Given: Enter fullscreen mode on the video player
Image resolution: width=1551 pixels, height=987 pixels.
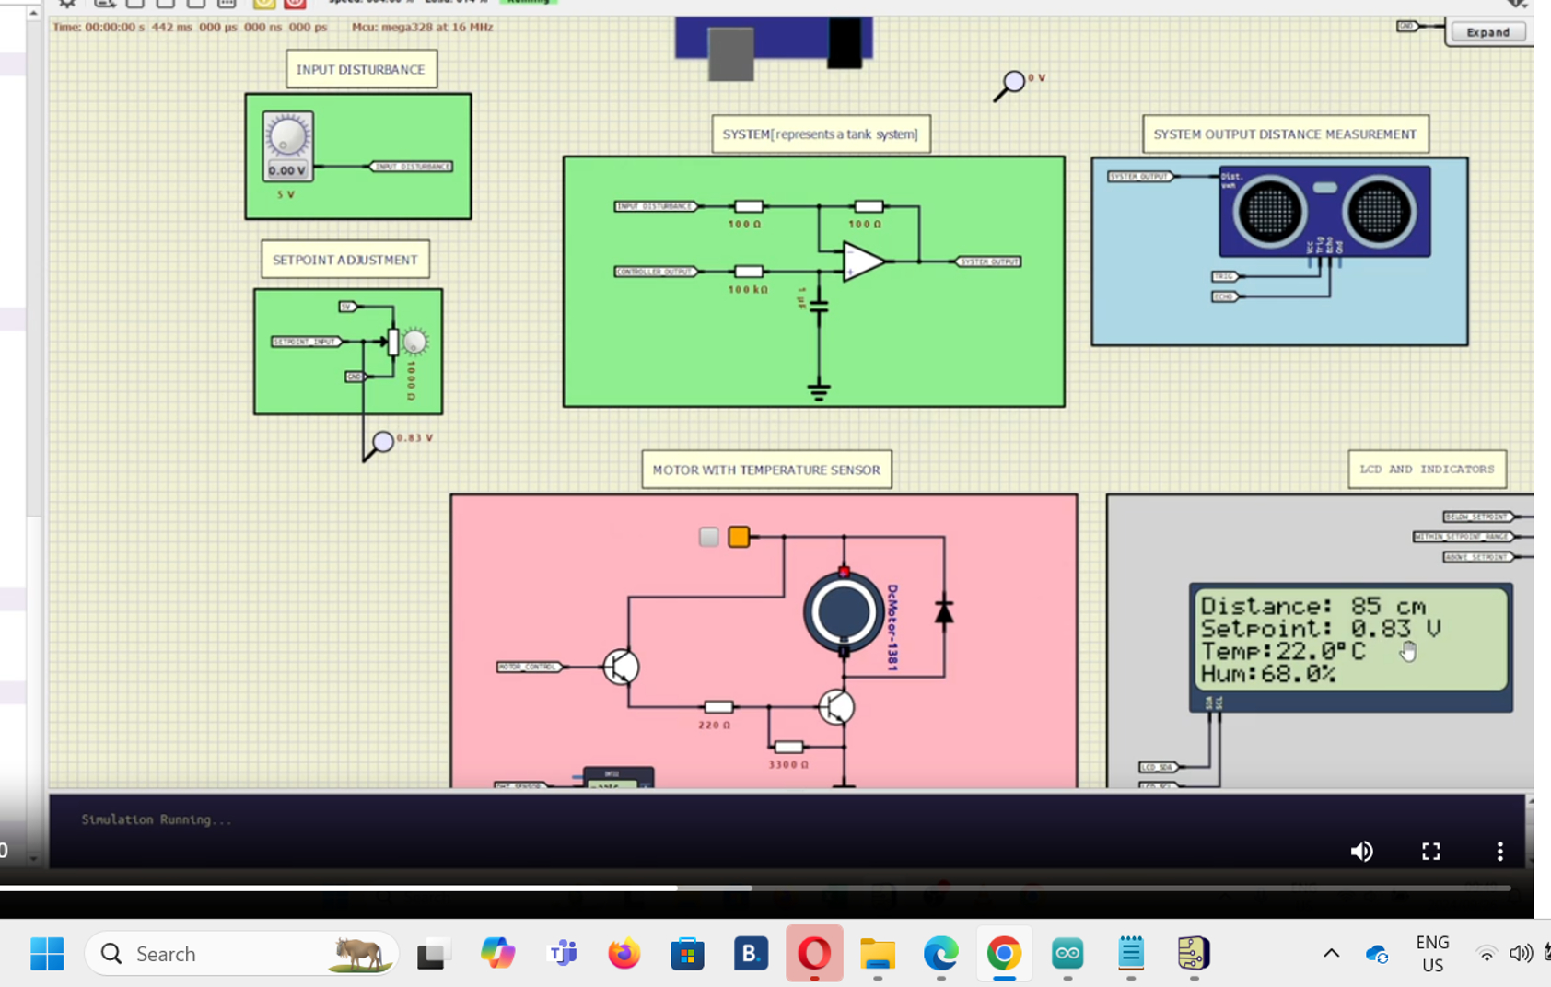Looking at the screenshot, I should pyautogui.click(x=1430, y=851).
